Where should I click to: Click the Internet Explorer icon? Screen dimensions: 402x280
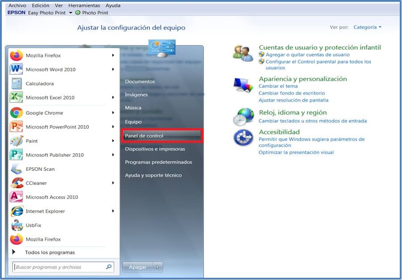coord(17,211)
